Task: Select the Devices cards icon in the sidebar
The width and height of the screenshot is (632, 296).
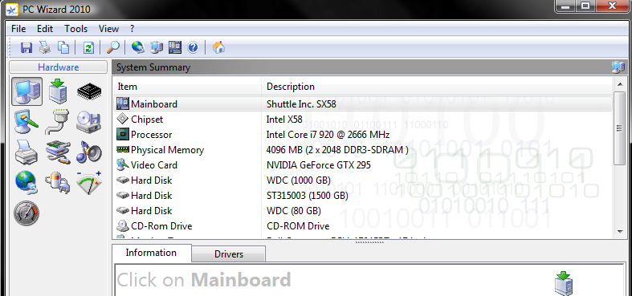Action: pyautogui.click(x=58, y=152)
